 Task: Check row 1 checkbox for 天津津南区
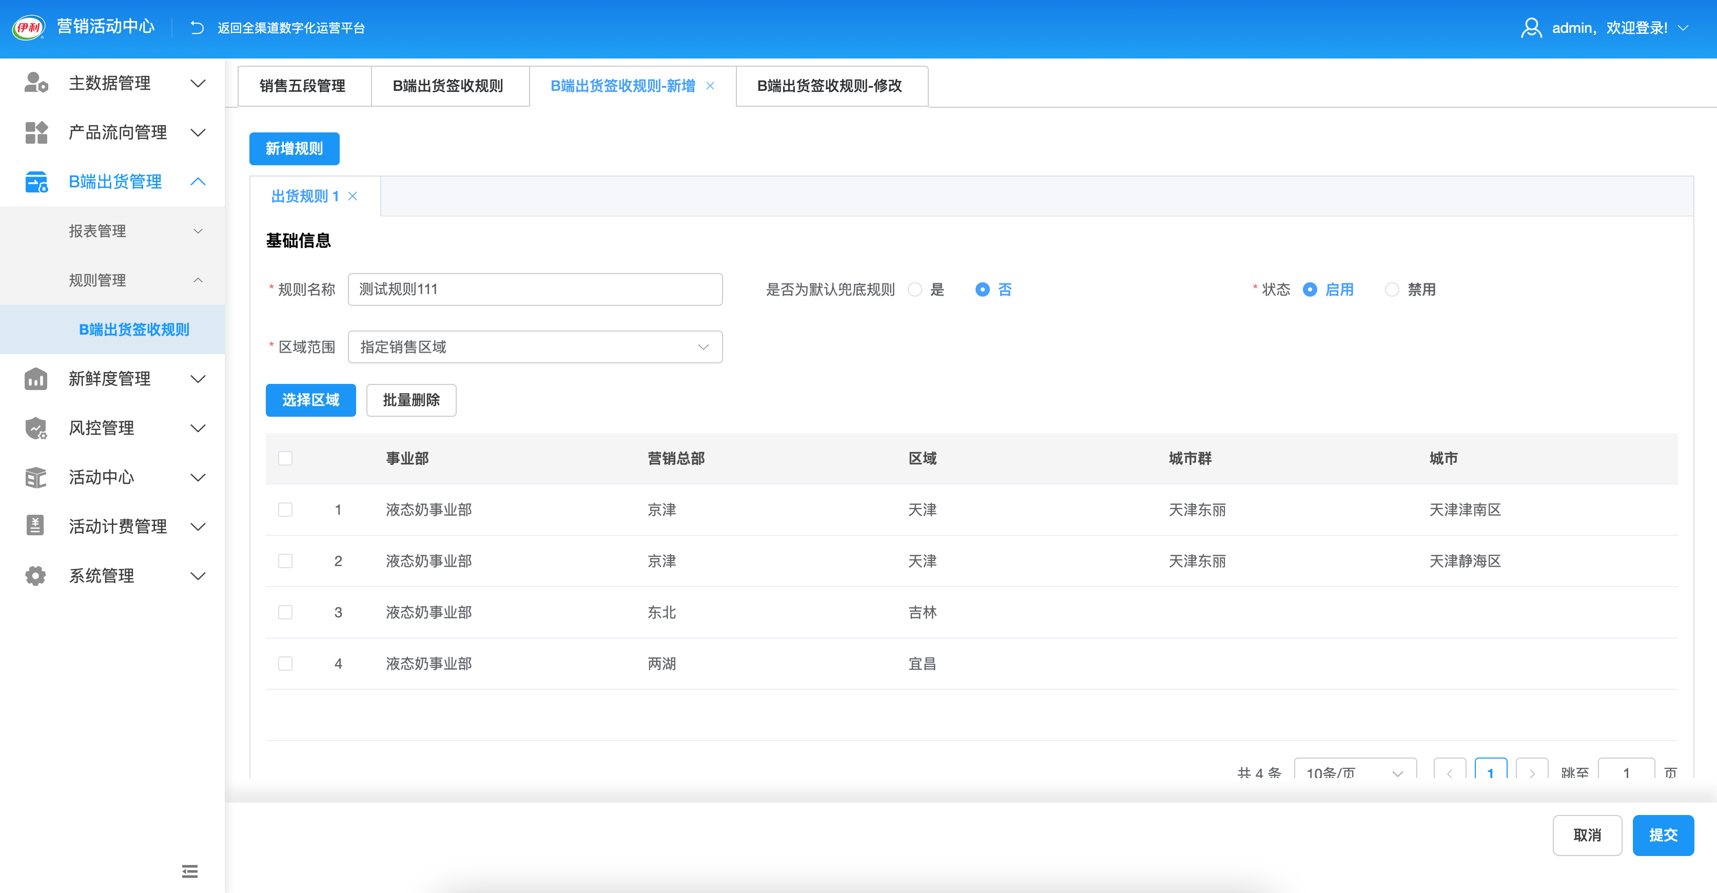pos(285,510)
